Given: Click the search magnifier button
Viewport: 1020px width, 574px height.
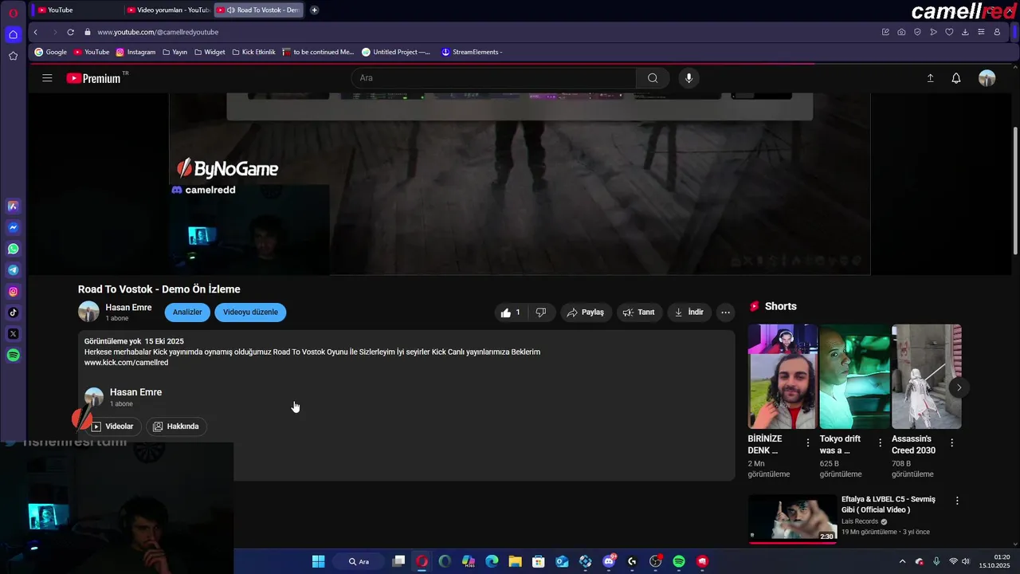Looking at the screenshot, I should coord(653,78).
